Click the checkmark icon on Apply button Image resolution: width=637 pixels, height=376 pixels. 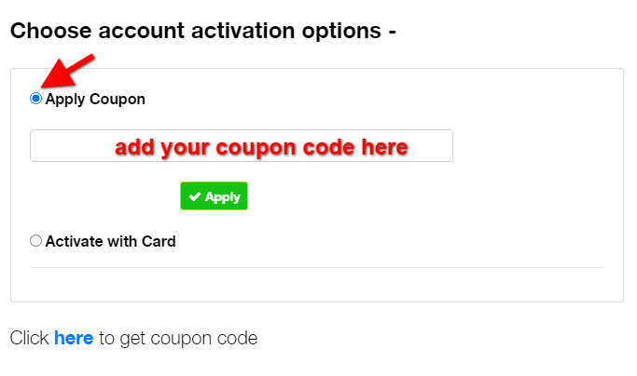[x=194, y=196]
